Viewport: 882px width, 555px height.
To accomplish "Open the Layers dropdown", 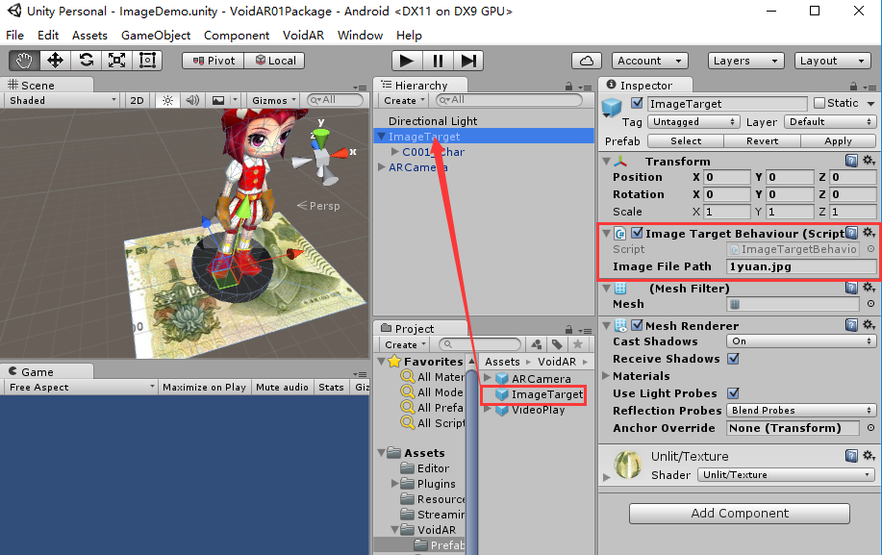I will point(745,61).
